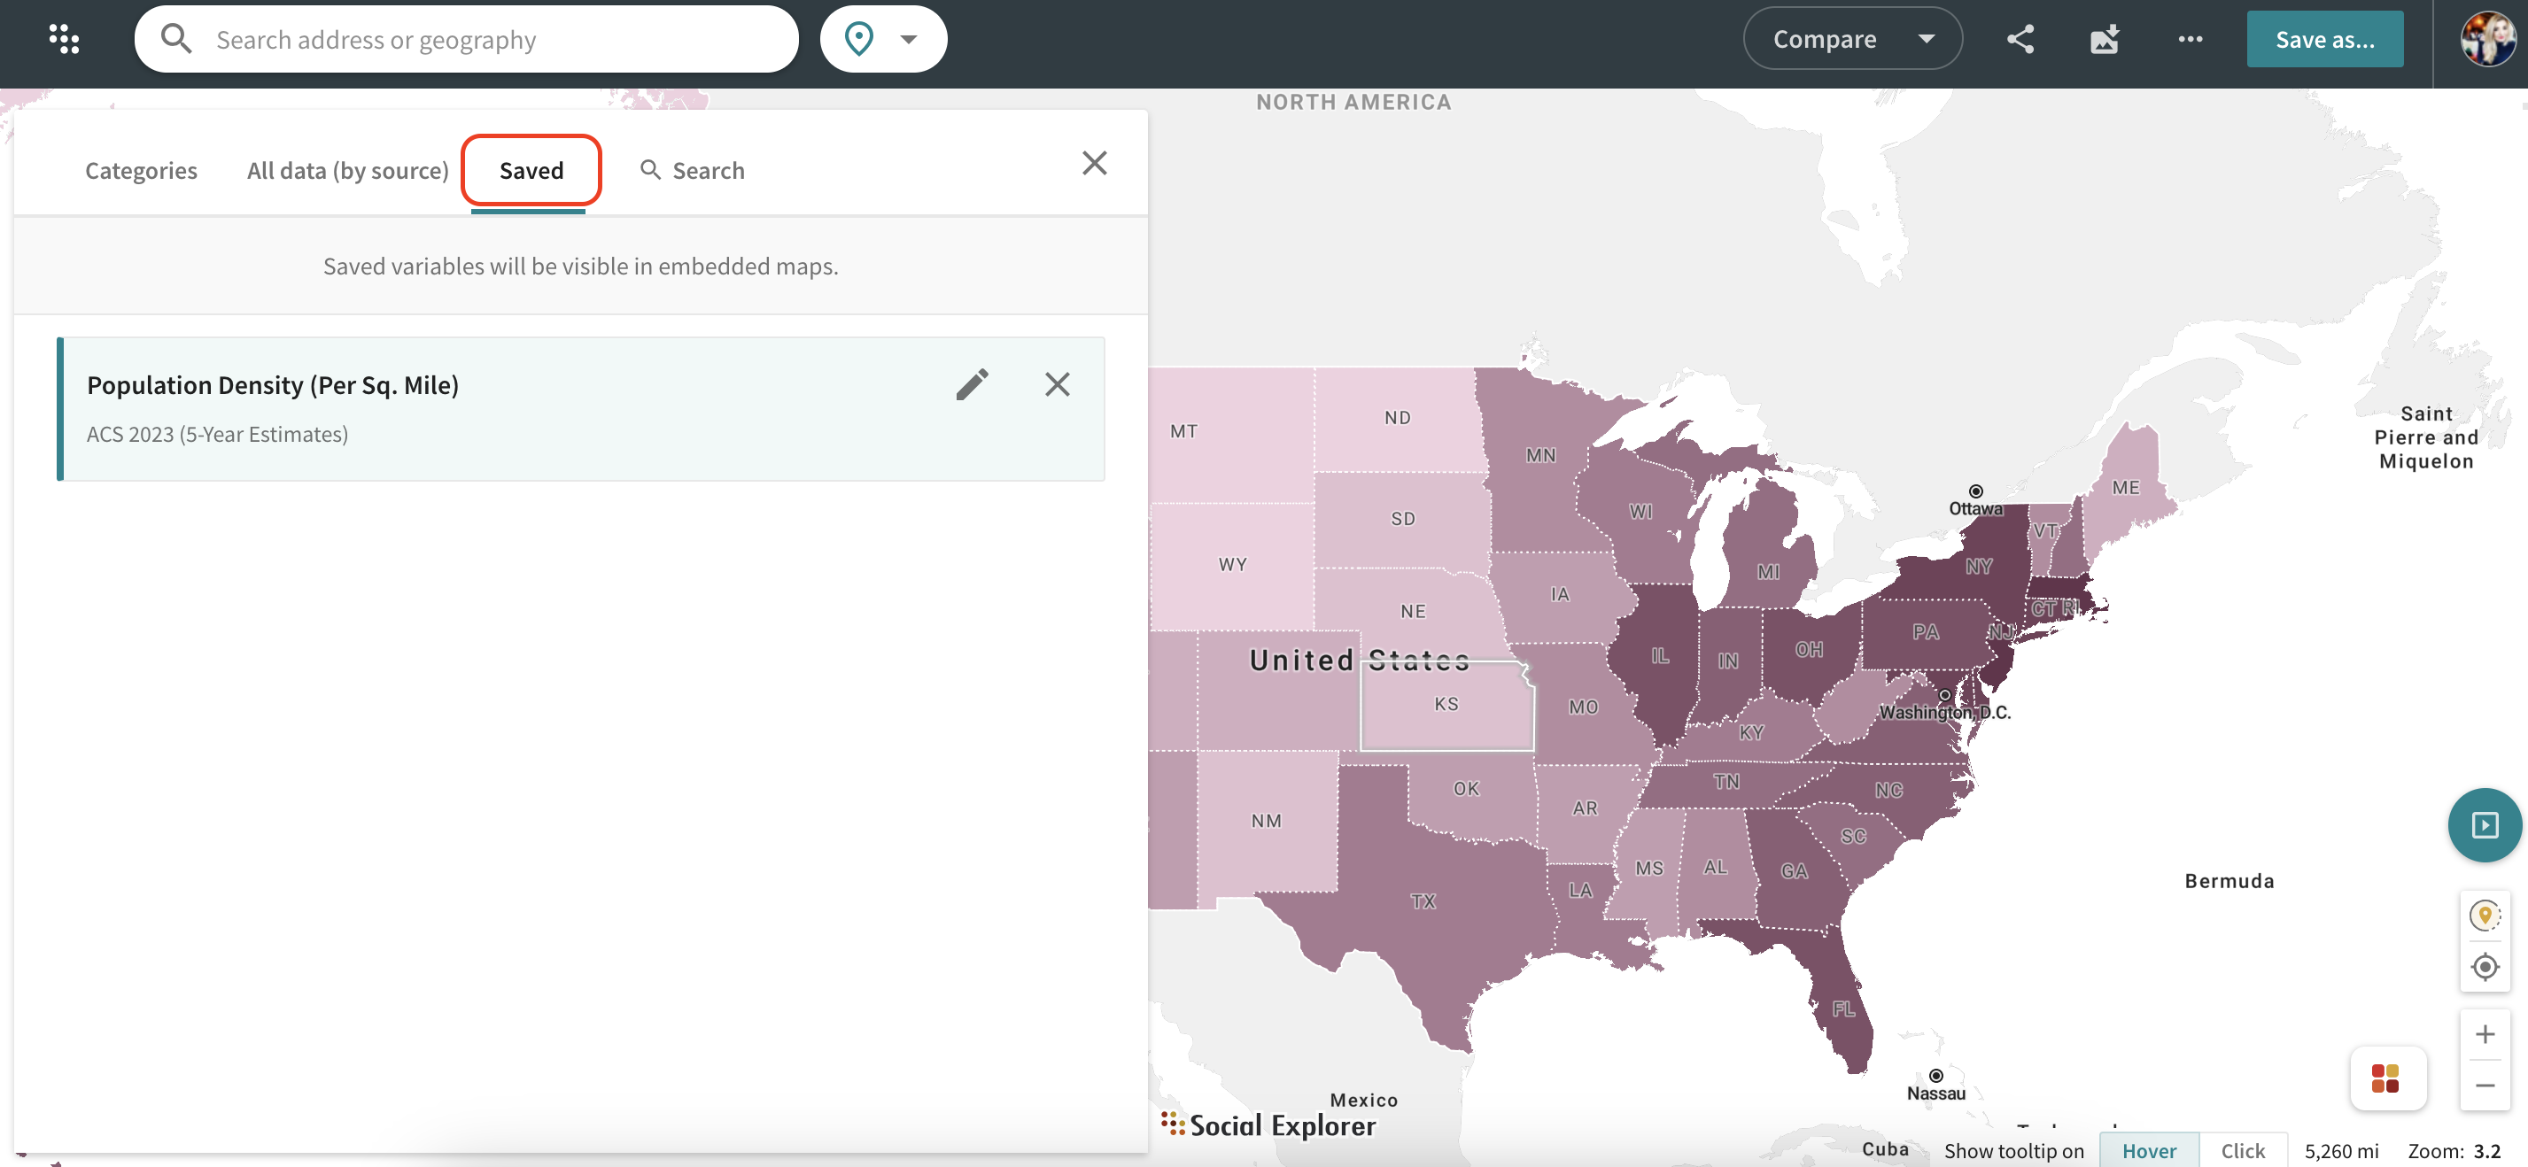Open the location pin dropdown arrow
Screen dimensions: 2528x1167
click(x=909, y=39)
